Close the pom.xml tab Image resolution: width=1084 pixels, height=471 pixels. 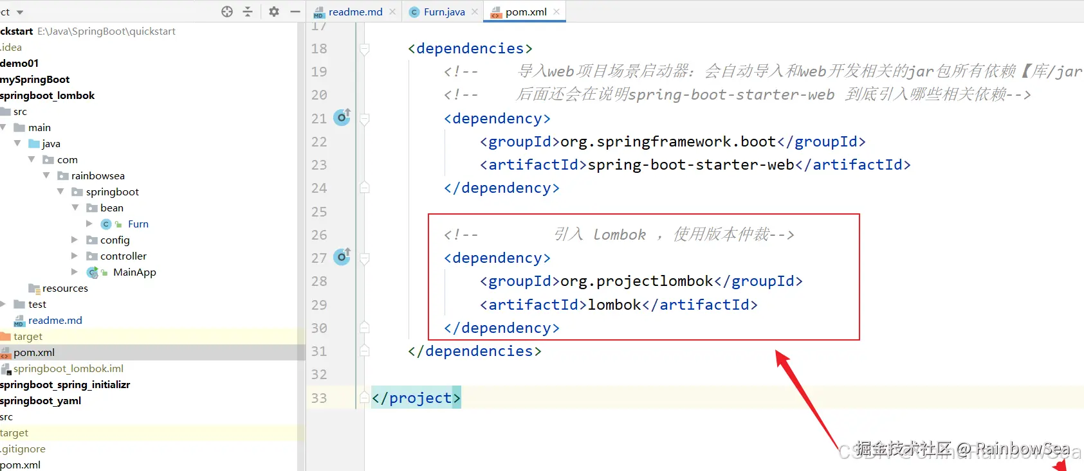tap(556, 12)
